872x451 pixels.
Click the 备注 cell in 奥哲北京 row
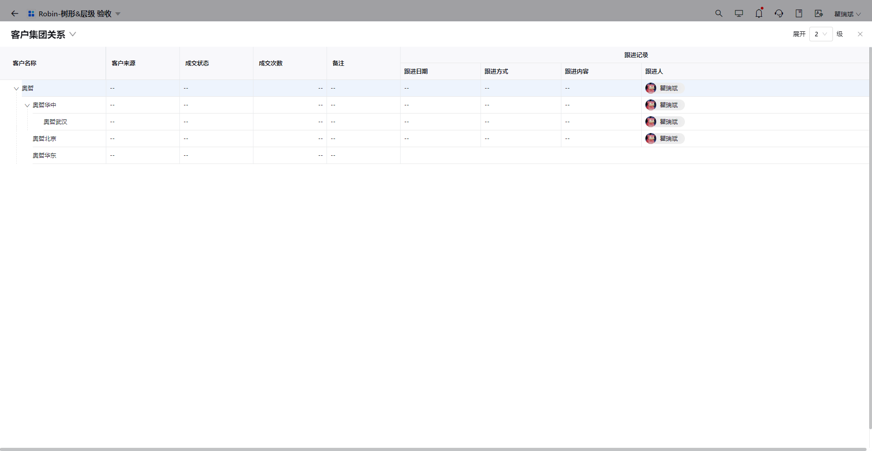coord(363,139)
